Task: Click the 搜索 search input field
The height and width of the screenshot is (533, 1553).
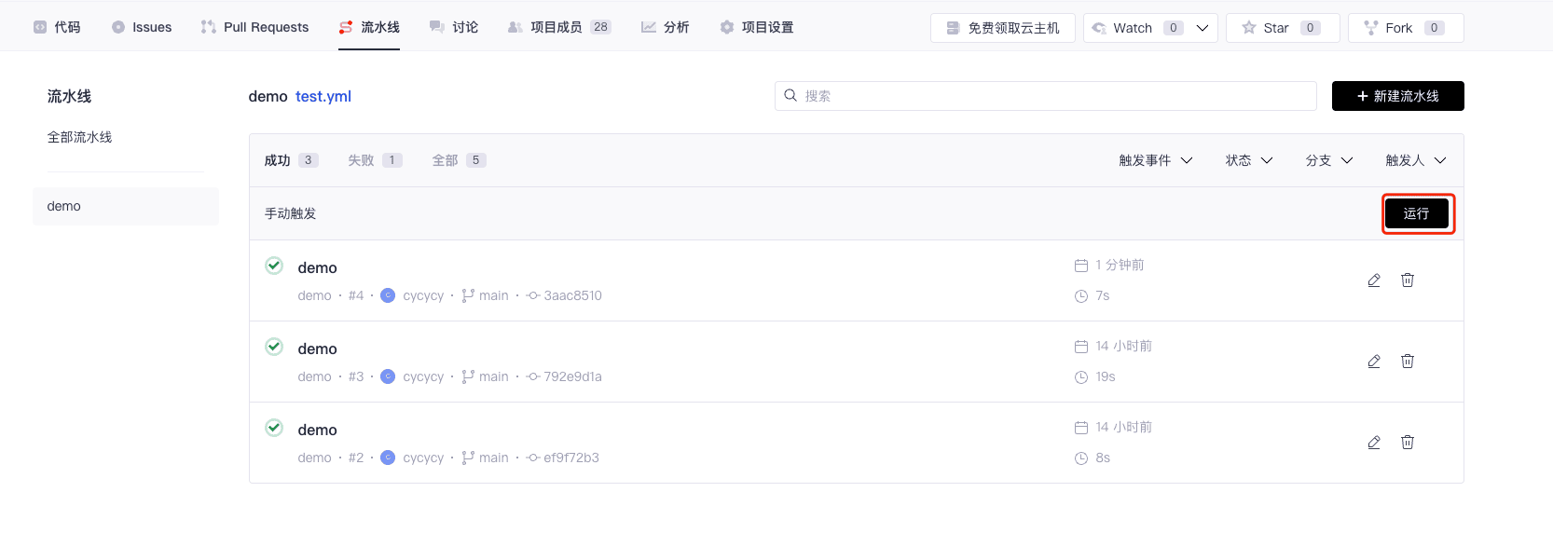Action: 1044,96
